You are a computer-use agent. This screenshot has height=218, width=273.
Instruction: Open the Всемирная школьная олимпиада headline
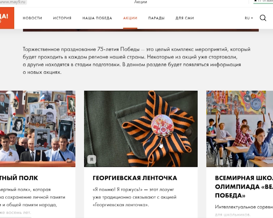point(244,187)
